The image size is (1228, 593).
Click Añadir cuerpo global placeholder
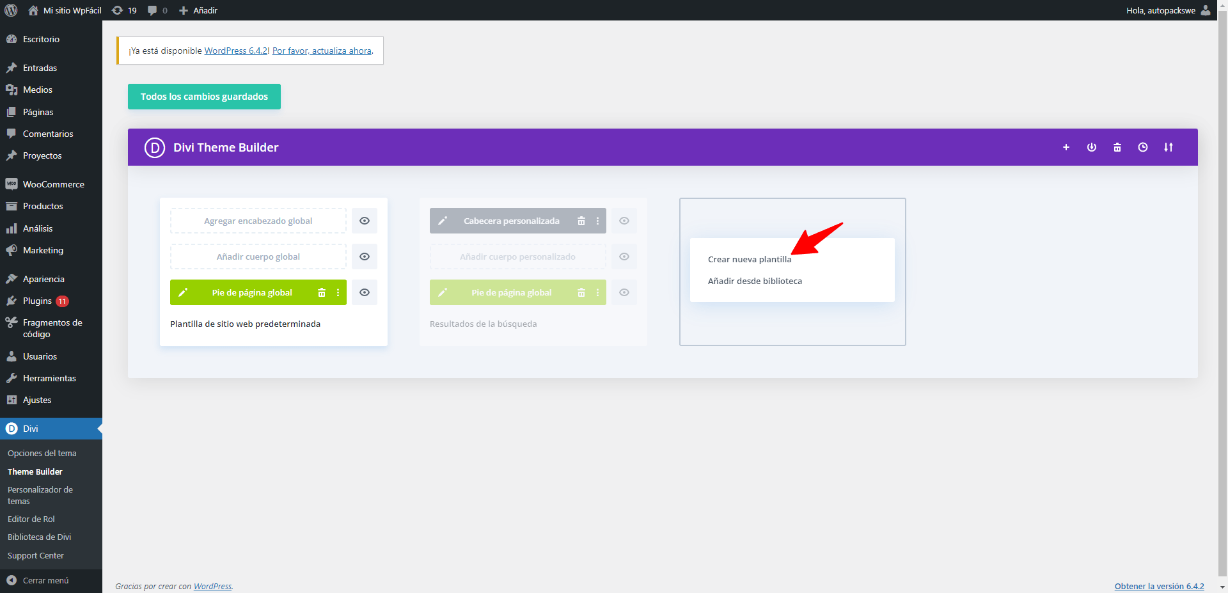click(258, 257)
